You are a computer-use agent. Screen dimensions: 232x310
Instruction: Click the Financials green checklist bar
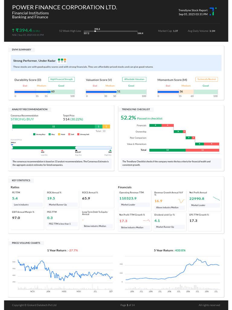(156, 125)
